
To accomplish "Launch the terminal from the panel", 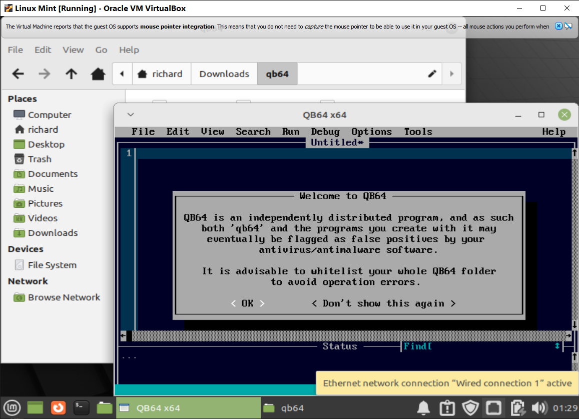I will [81, 408].
